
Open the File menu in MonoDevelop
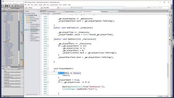click(x=26, y=5)
